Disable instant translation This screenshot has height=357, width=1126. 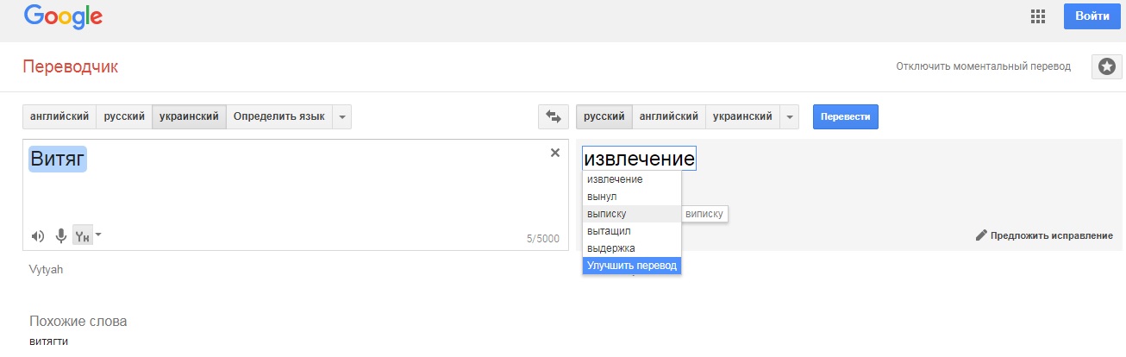coord(983,66)
